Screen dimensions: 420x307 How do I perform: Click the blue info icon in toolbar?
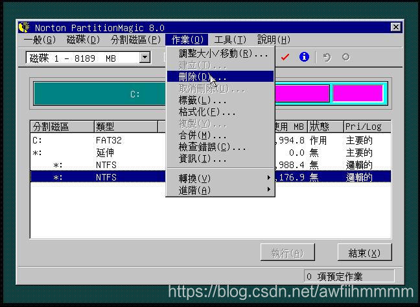point(304,57)
